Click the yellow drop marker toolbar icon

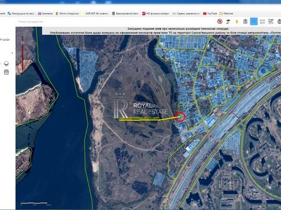pyautogui.click(x=237, y=22)
